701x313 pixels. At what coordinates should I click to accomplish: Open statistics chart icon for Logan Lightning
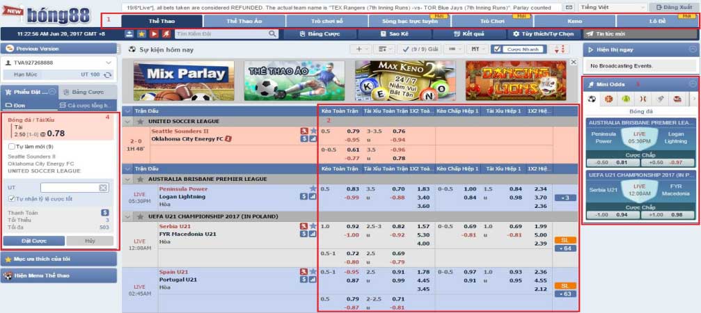pyautogui.click(x=313, y=196)
